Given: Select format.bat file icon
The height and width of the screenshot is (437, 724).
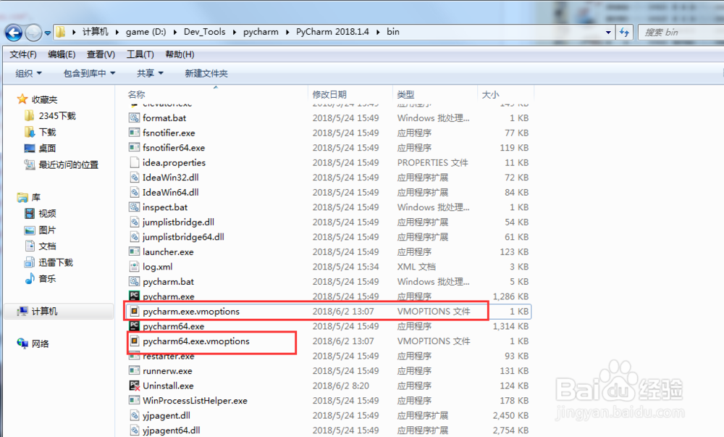Looking at the screenshot, I should click(134, 118).
